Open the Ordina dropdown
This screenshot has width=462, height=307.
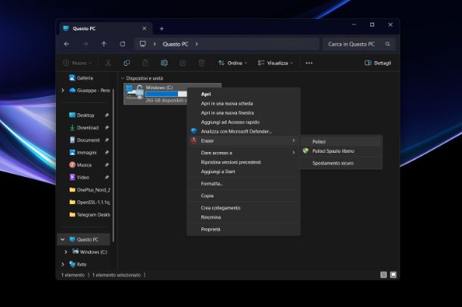tap(231, 64)
